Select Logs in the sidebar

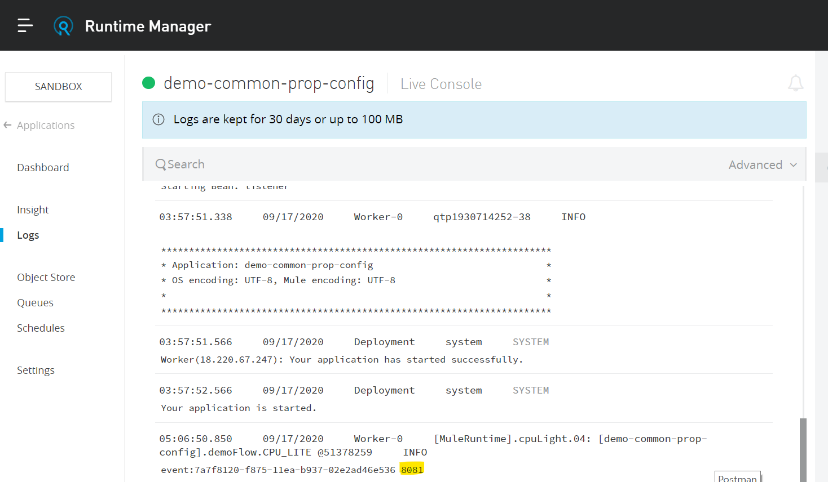28,235
